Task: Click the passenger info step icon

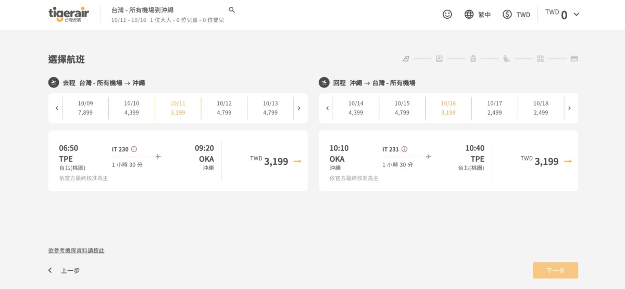Action: 439,59
